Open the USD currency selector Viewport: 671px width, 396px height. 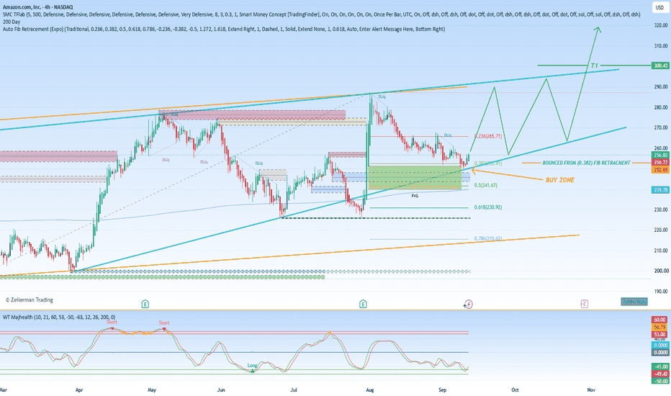coord(659,7)
